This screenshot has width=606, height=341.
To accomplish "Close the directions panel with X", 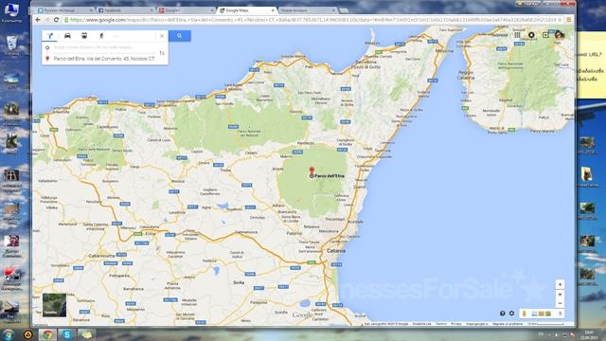I will pyautogui.click(x=162, y=36).
